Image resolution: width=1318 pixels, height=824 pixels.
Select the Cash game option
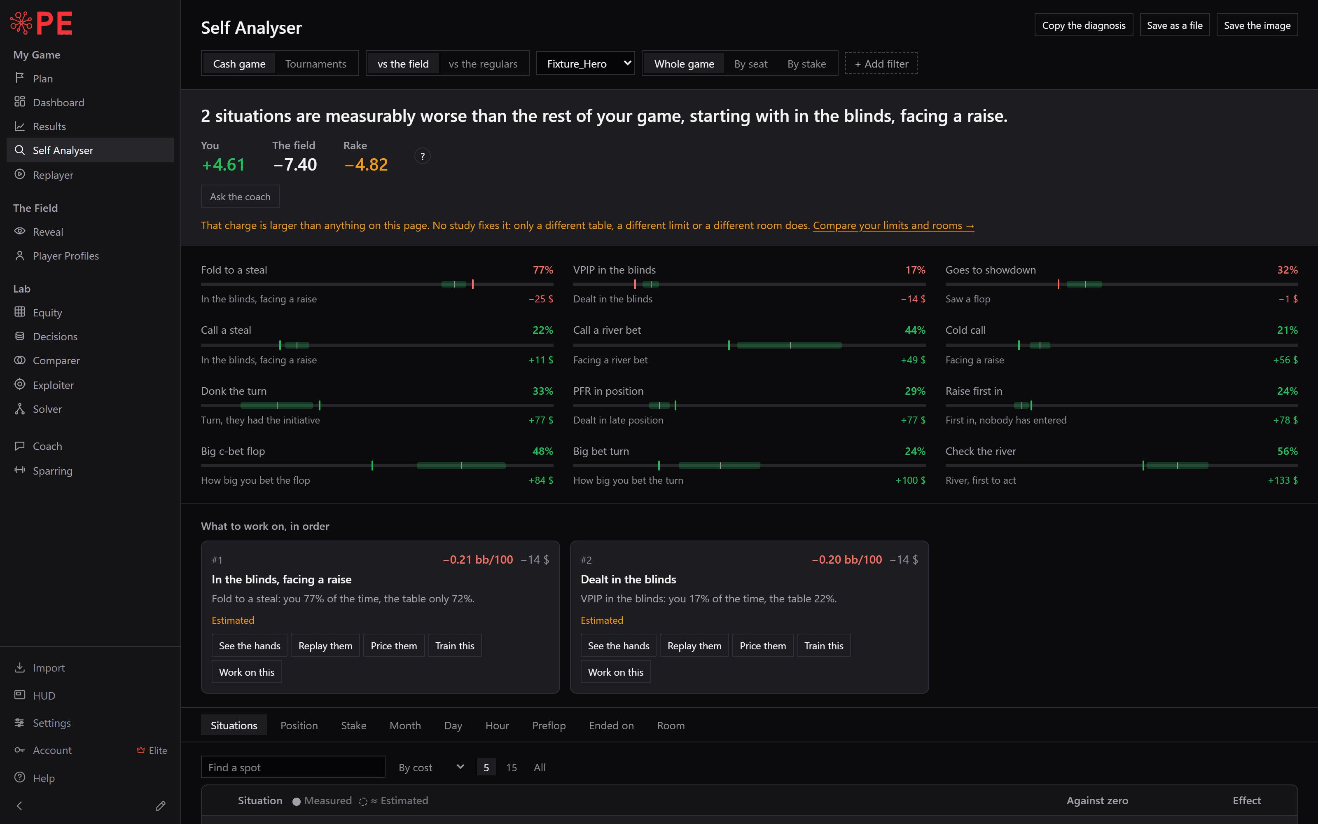click(239, 64)
